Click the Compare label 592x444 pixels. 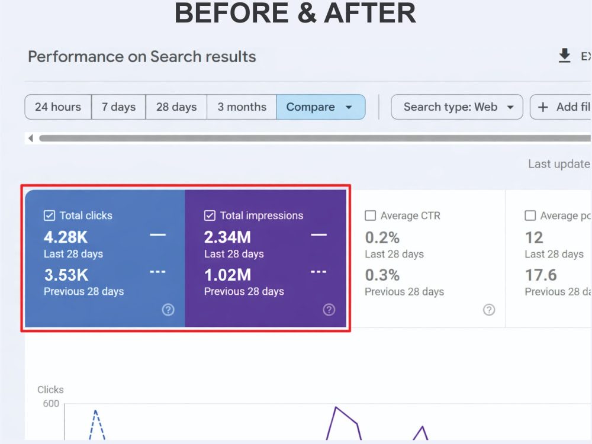(x=310, y=107)
